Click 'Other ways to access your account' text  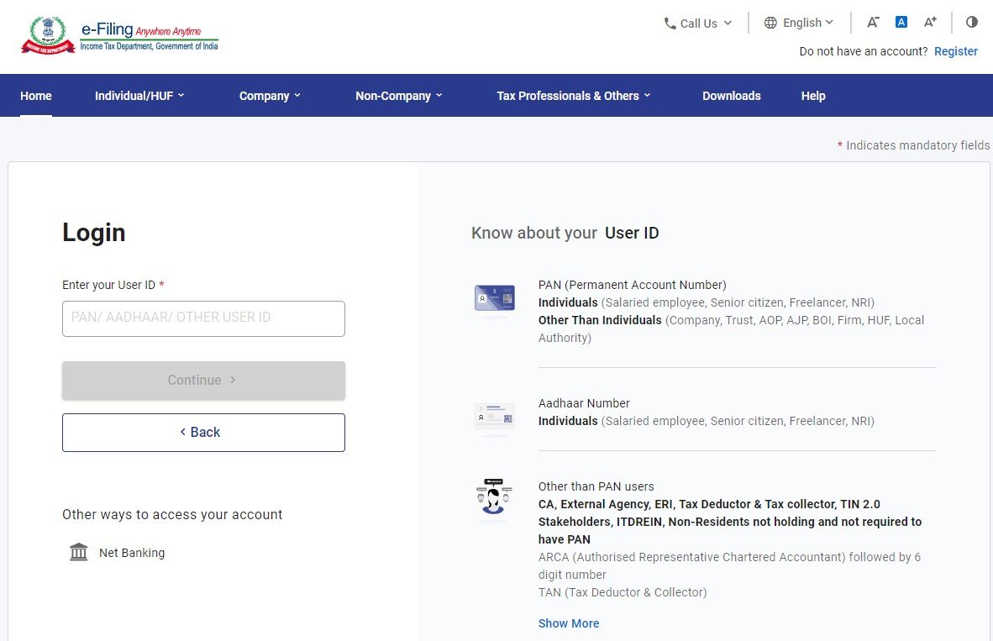[x=172, y=514]
